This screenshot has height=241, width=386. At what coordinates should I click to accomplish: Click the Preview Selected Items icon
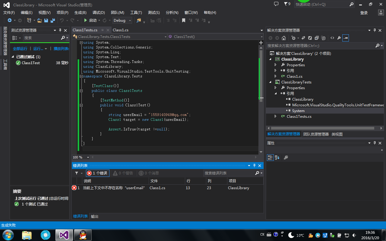pyautogui.click(x=346, y=38)
